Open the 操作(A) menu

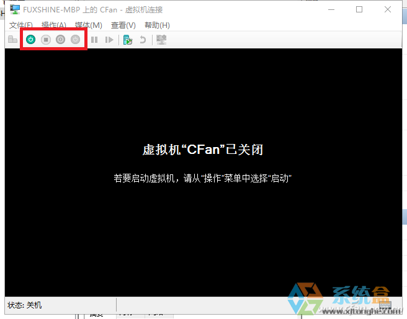tap(53, 25)
